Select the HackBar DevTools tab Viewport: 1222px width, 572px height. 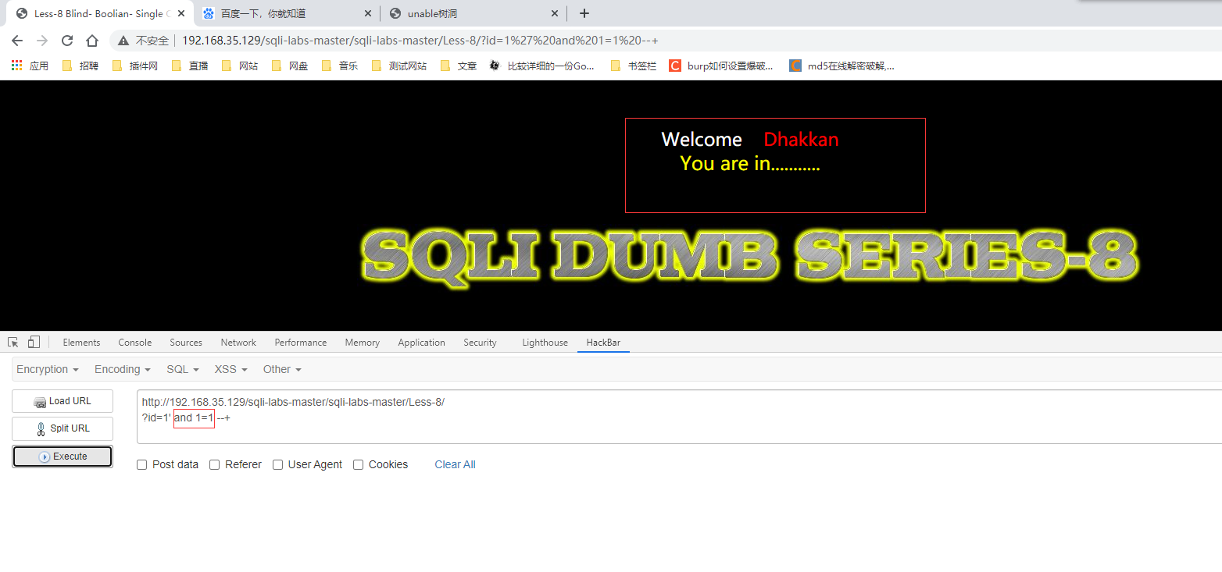click(x=603, y=343)
